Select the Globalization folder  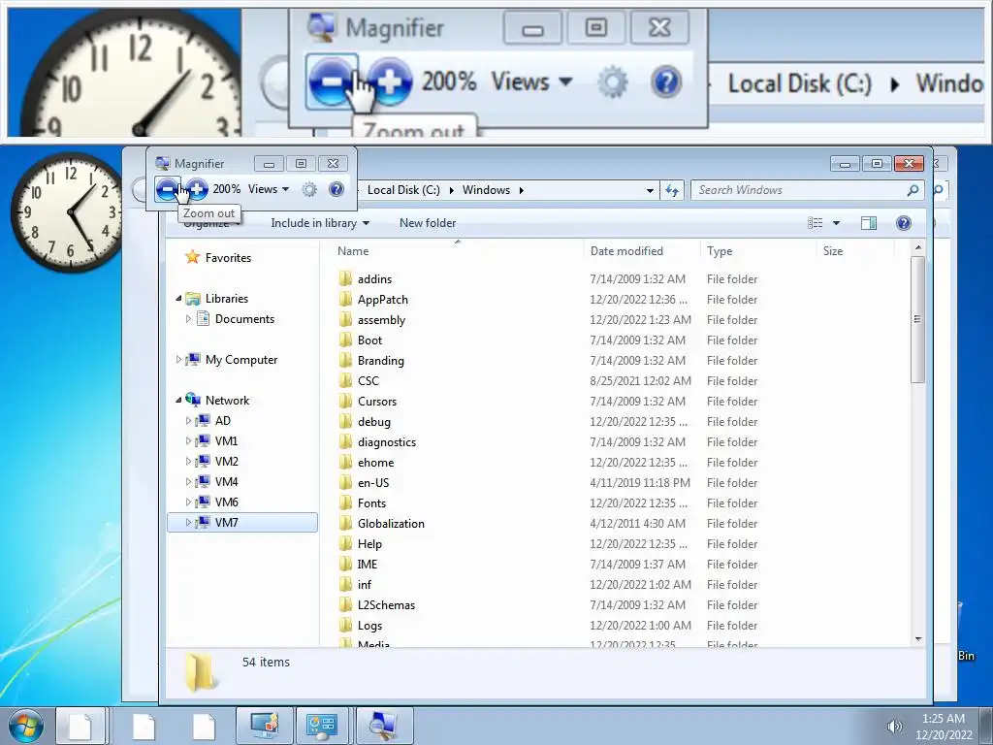click(x=391, y=523)
